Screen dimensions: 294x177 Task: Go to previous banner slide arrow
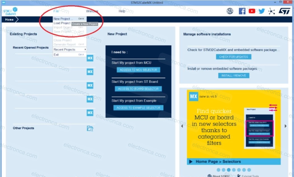point(182,126)
